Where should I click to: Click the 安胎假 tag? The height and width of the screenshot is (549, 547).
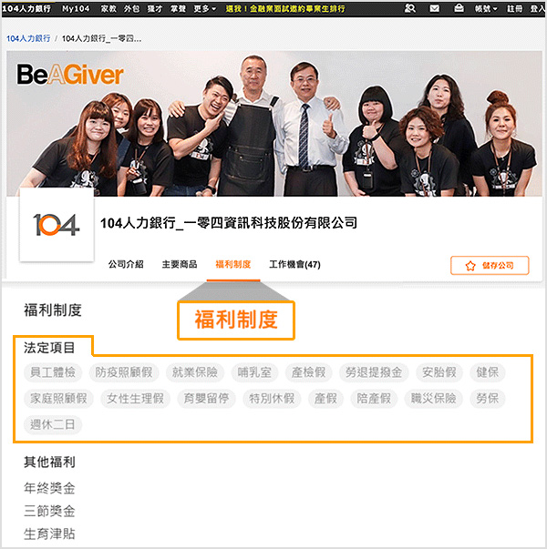439,372
